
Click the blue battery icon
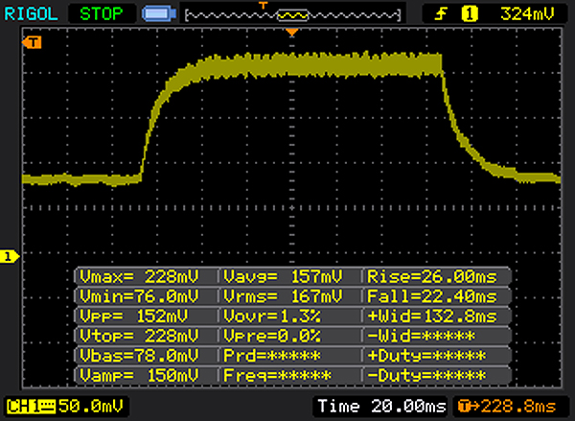[x=159, y=14]
